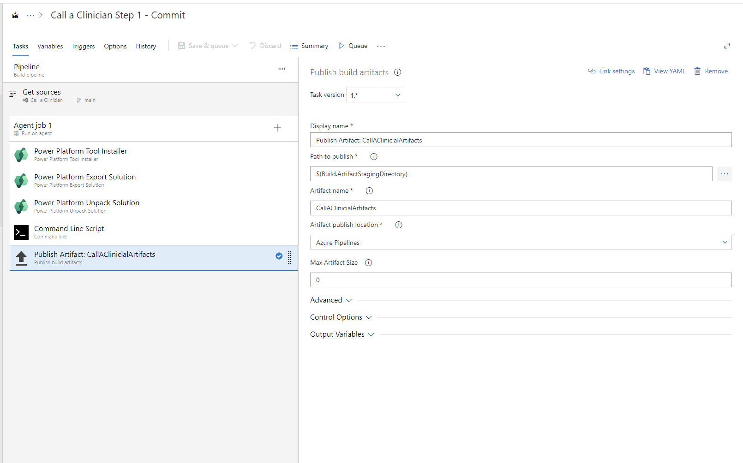The image size is (743, 463).
Task: Select Power Platform Export Solution task
Action: click(x=154, y=180)
